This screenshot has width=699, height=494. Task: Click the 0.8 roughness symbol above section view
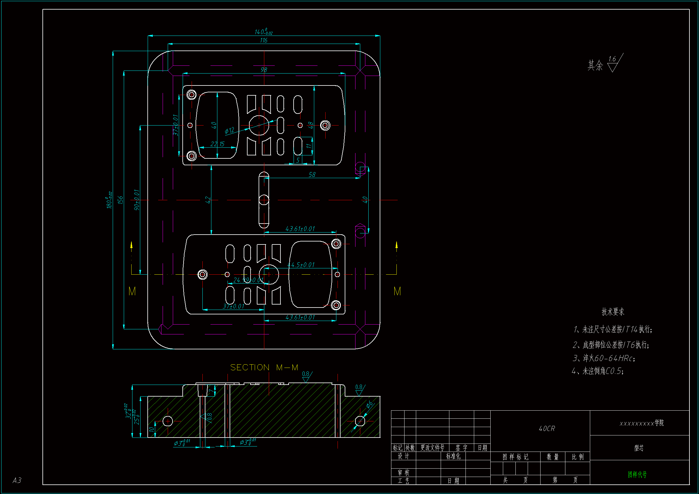point(306,377)
